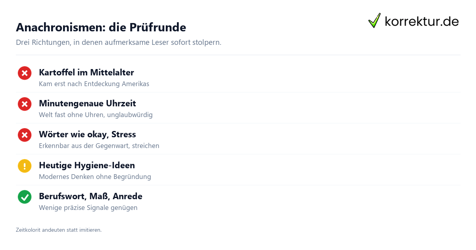Click the text Erkennbar aus der Gegenwart, streichen
This screenshot has height=250, width=476.
99,146
